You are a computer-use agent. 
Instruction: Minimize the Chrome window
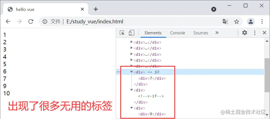(229, 6)
